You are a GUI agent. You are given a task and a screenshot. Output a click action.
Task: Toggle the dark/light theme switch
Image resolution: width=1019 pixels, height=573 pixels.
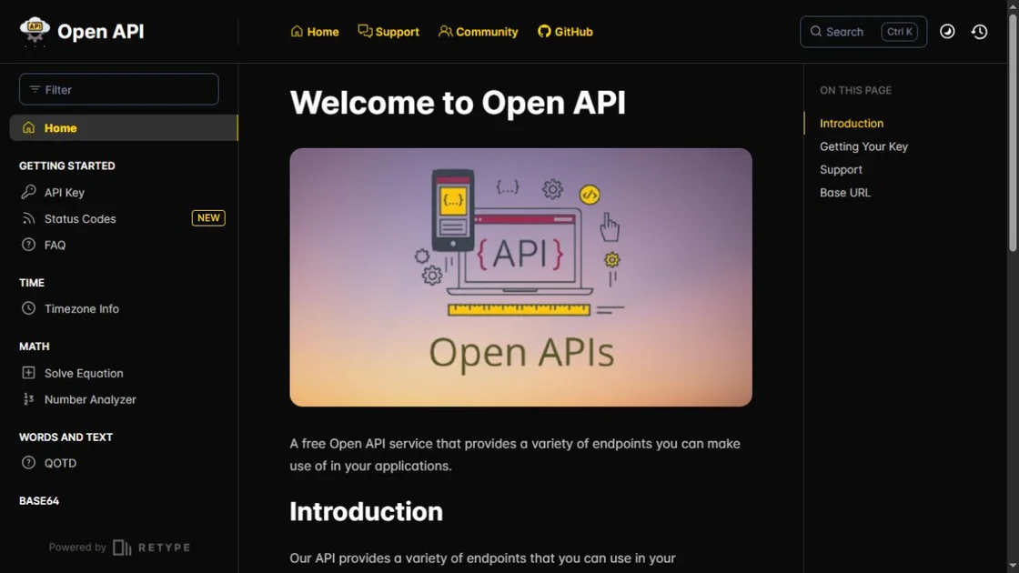point(947,31)
